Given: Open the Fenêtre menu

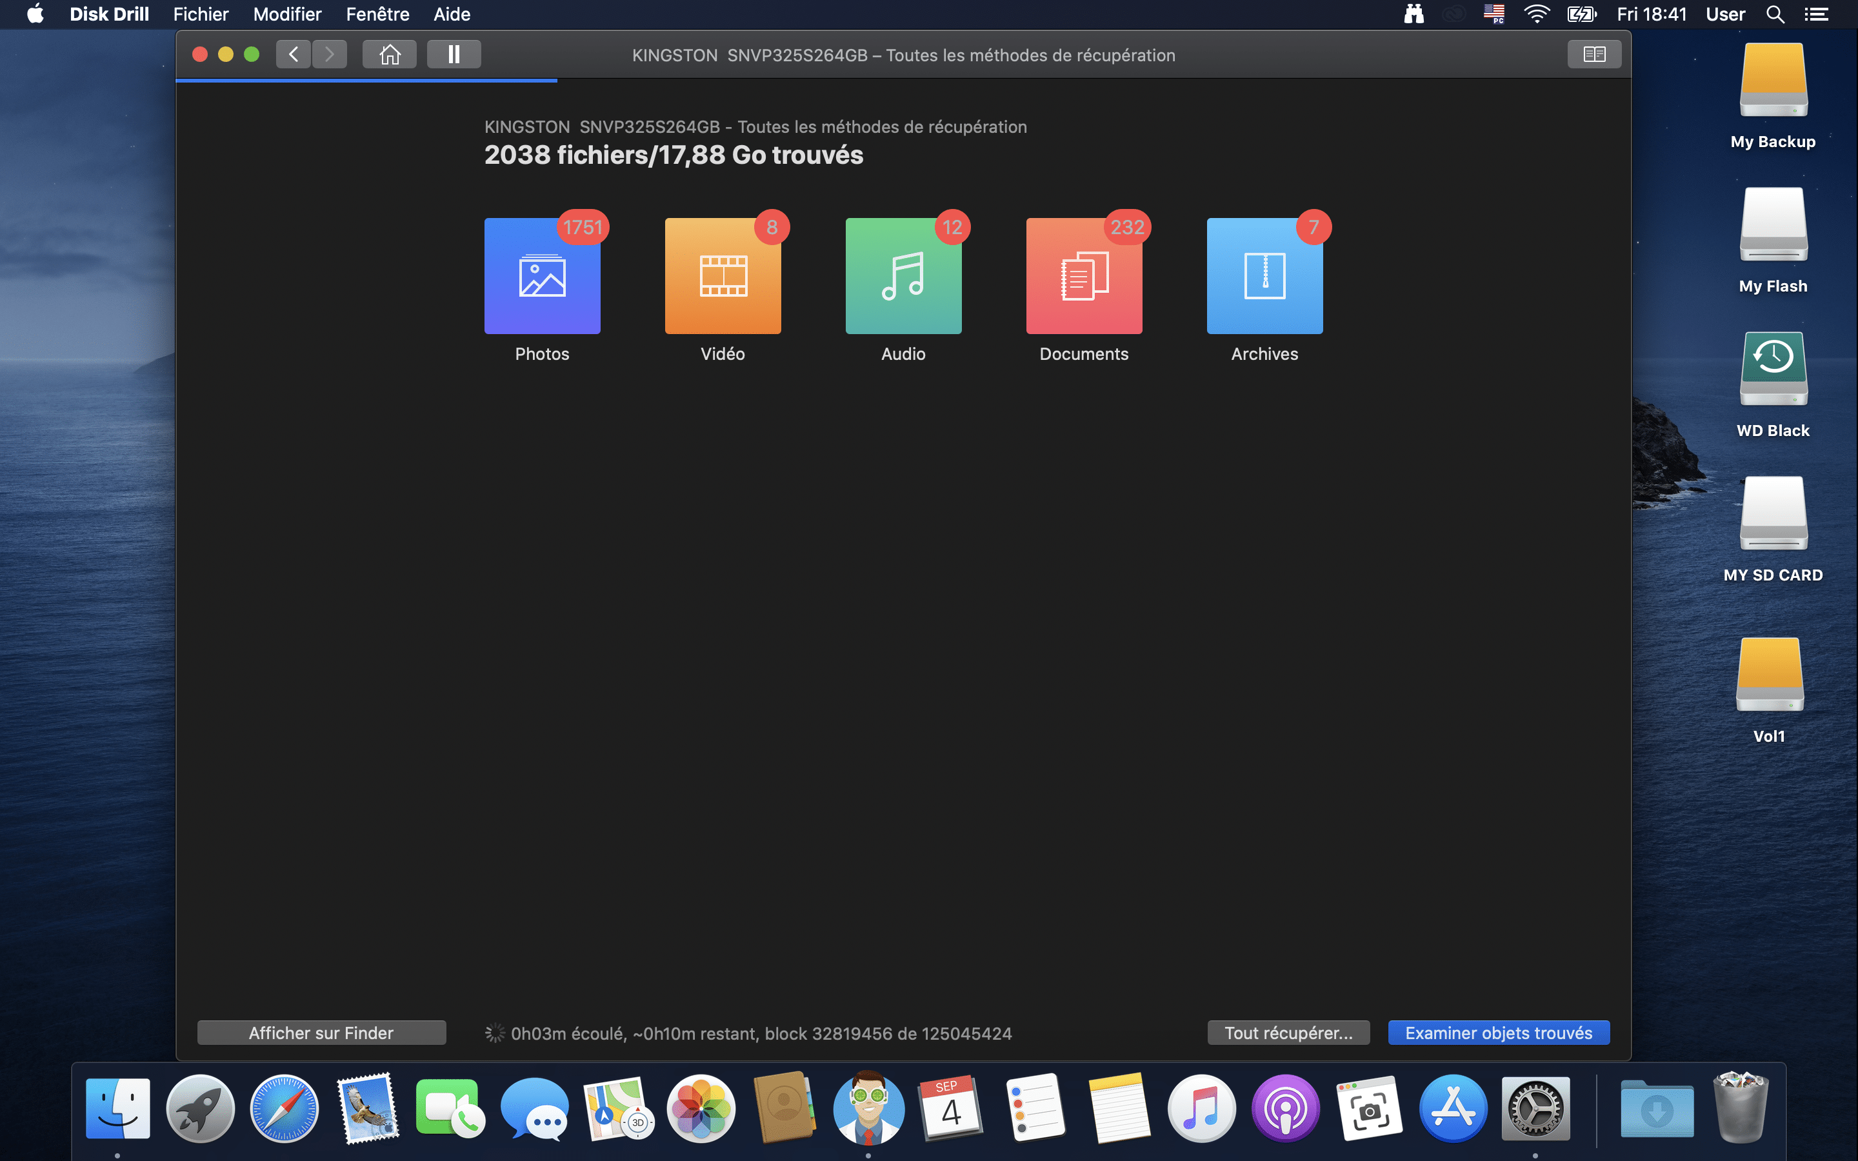Looking at the screenshot, I should pos(377,15).
